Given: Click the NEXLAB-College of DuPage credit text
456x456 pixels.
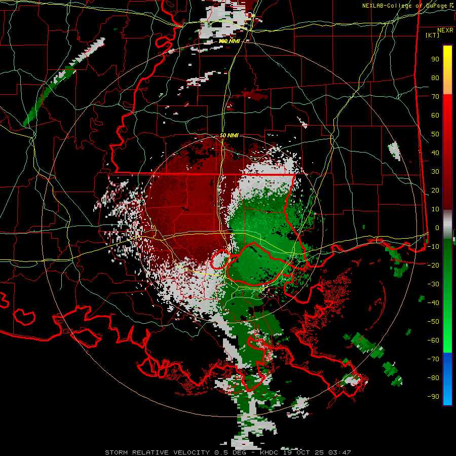Looking at the screenshot, I should click(x=407, y=6).
